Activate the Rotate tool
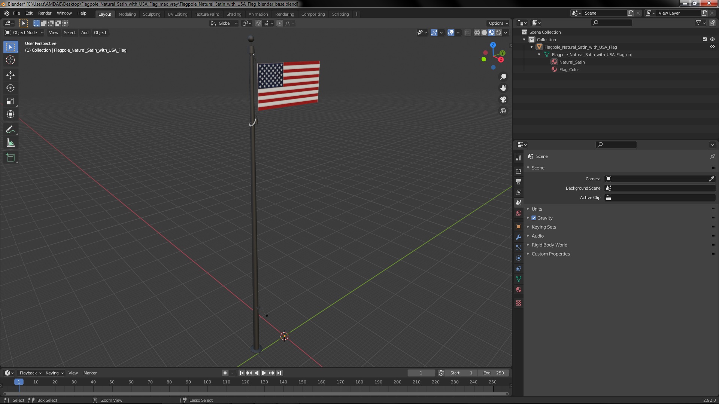The height and width of the screenshot is (404, 719). click(10, 88)
